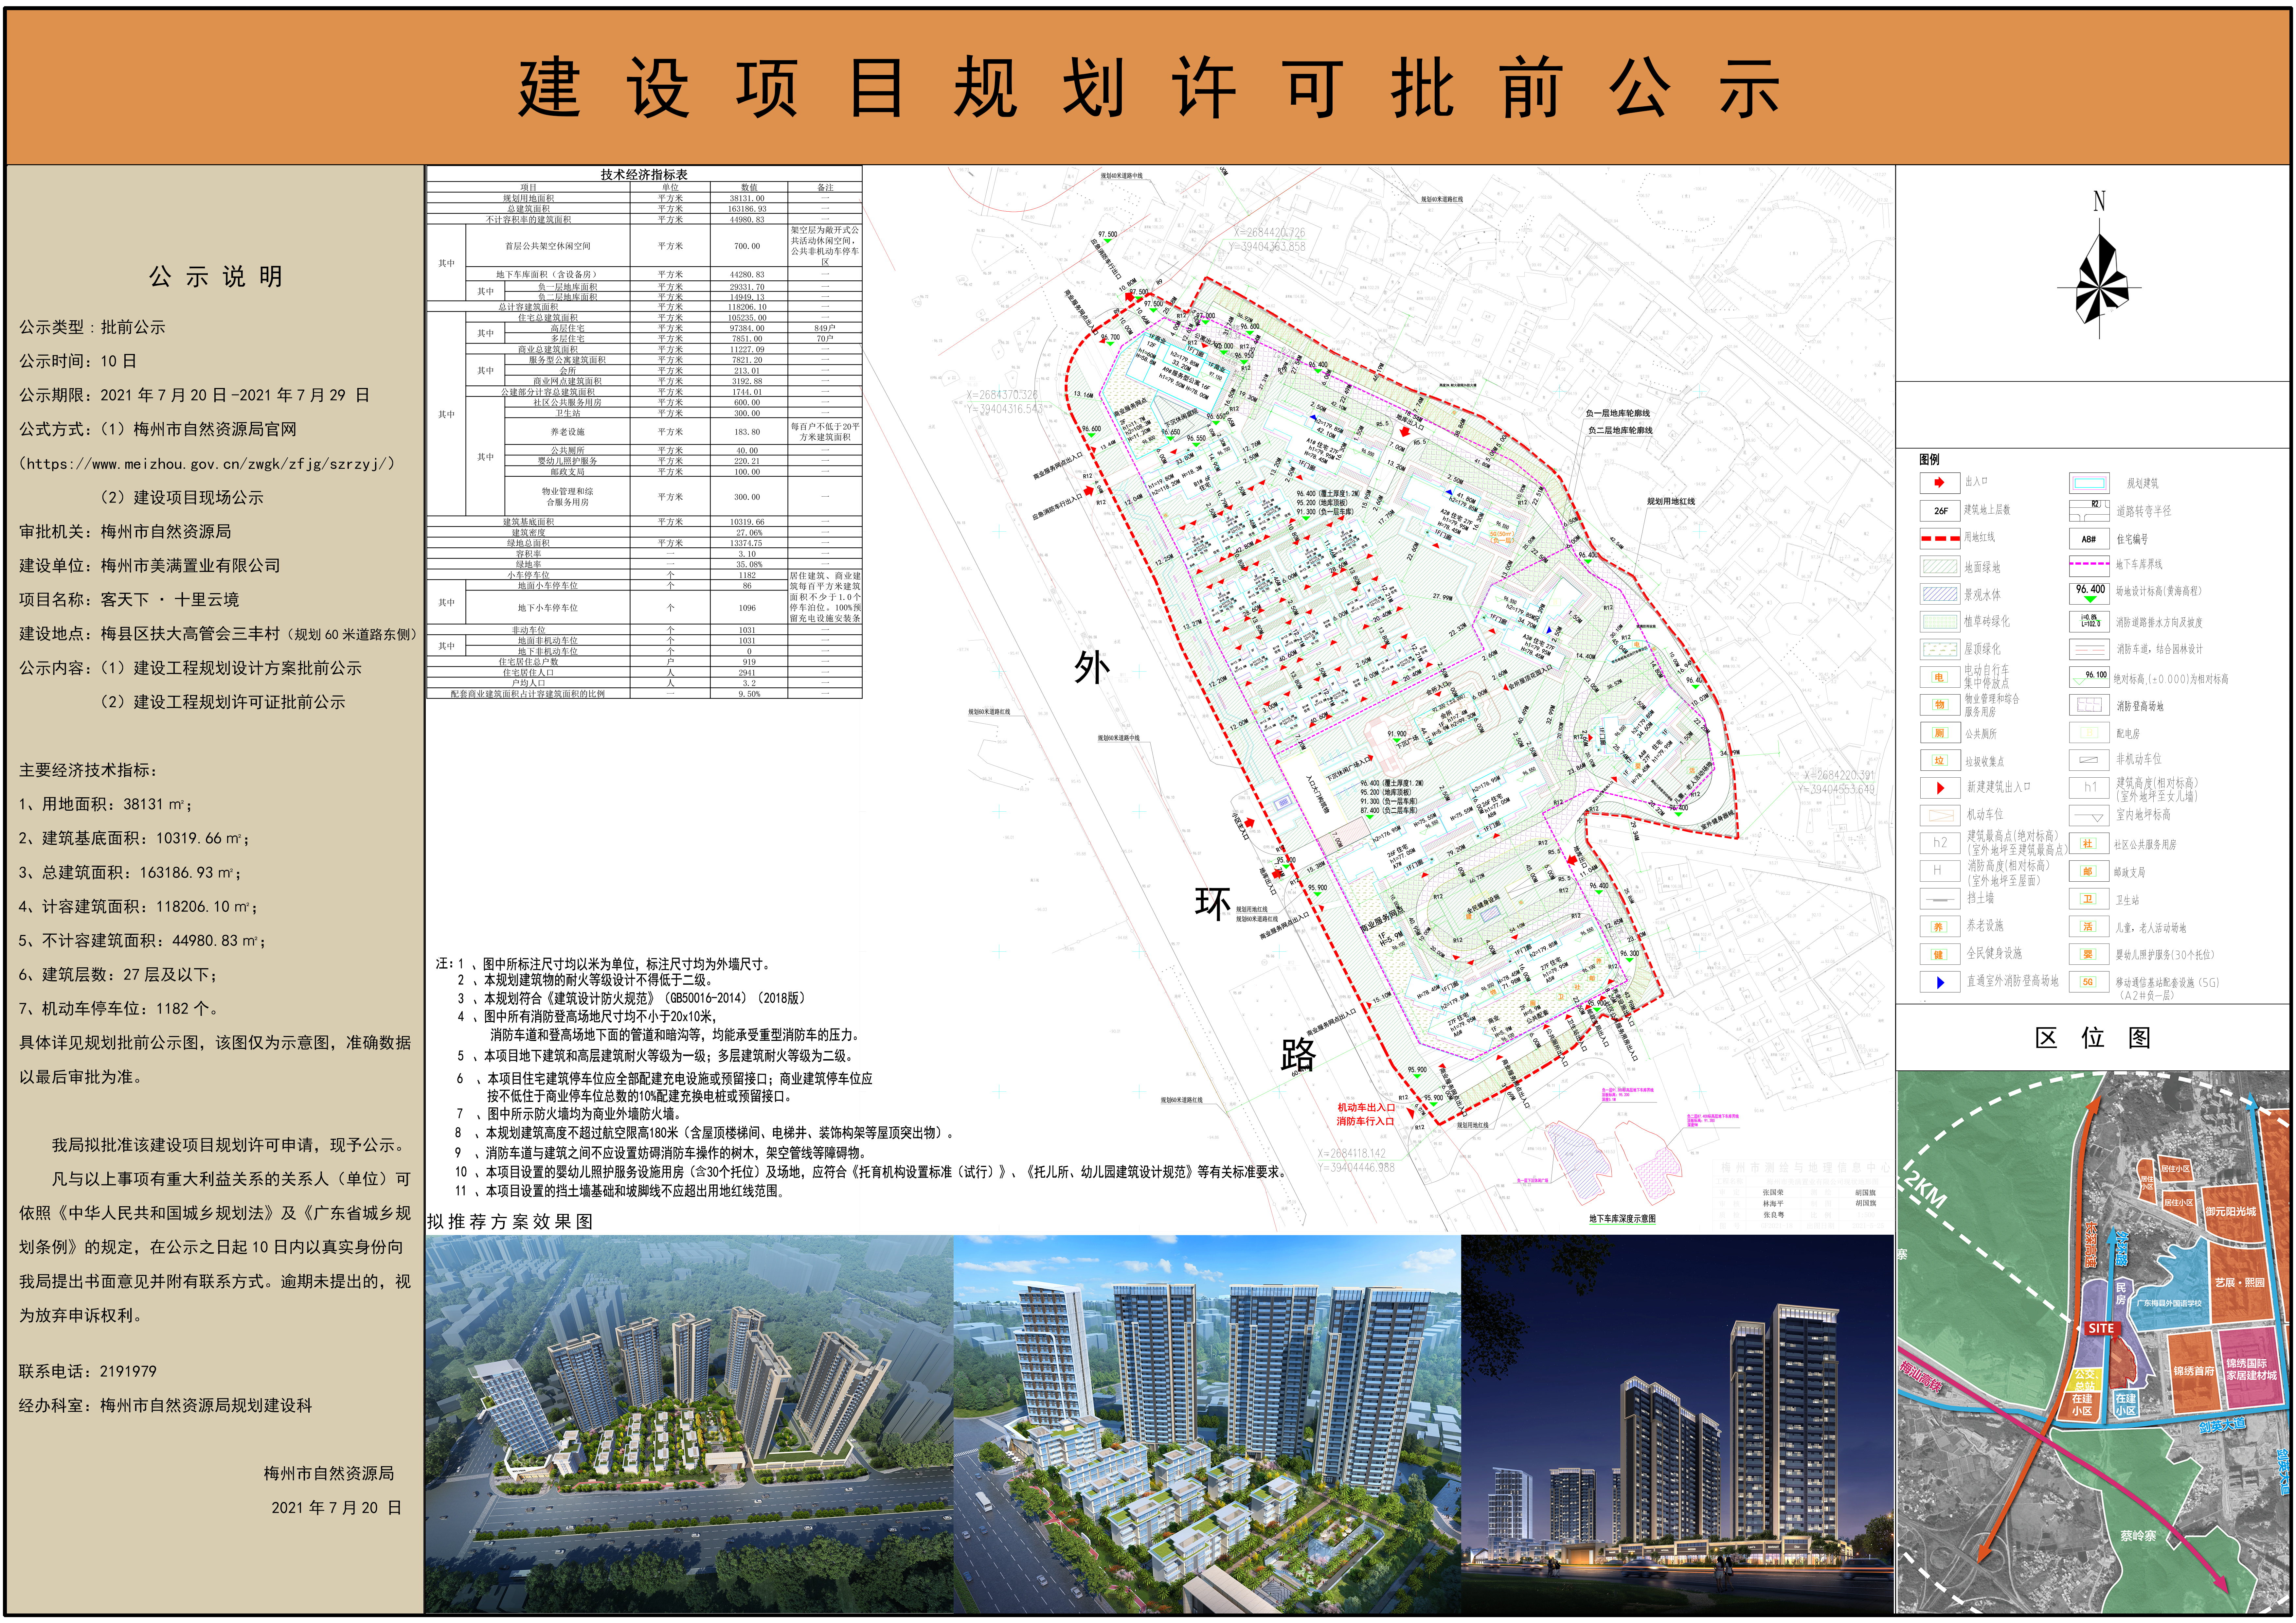This screenshot has width=2296, height=1623.
Task: Select the 规划用地红线 label on plan
Action: coord(1671,501)
